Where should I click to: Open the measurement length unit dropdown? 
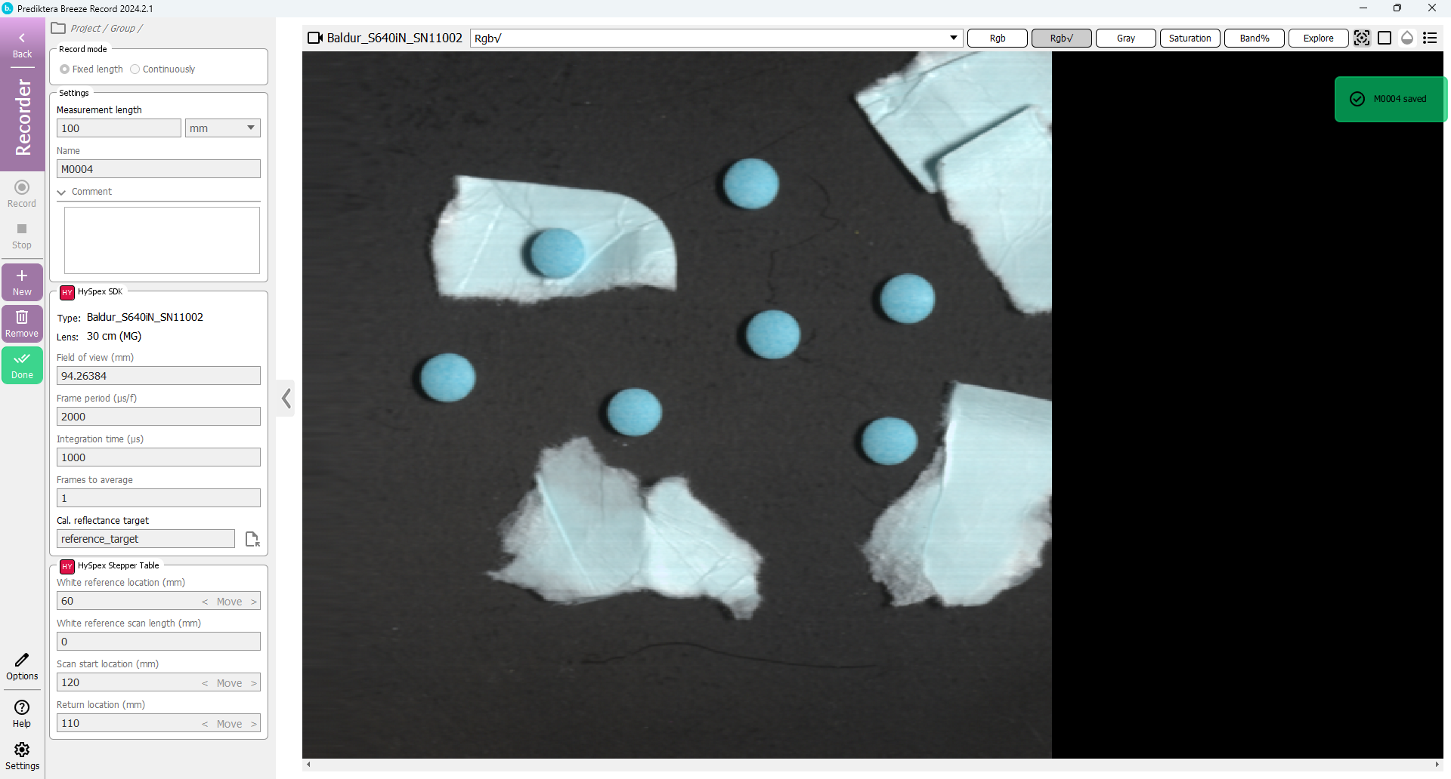coord(223,128)
